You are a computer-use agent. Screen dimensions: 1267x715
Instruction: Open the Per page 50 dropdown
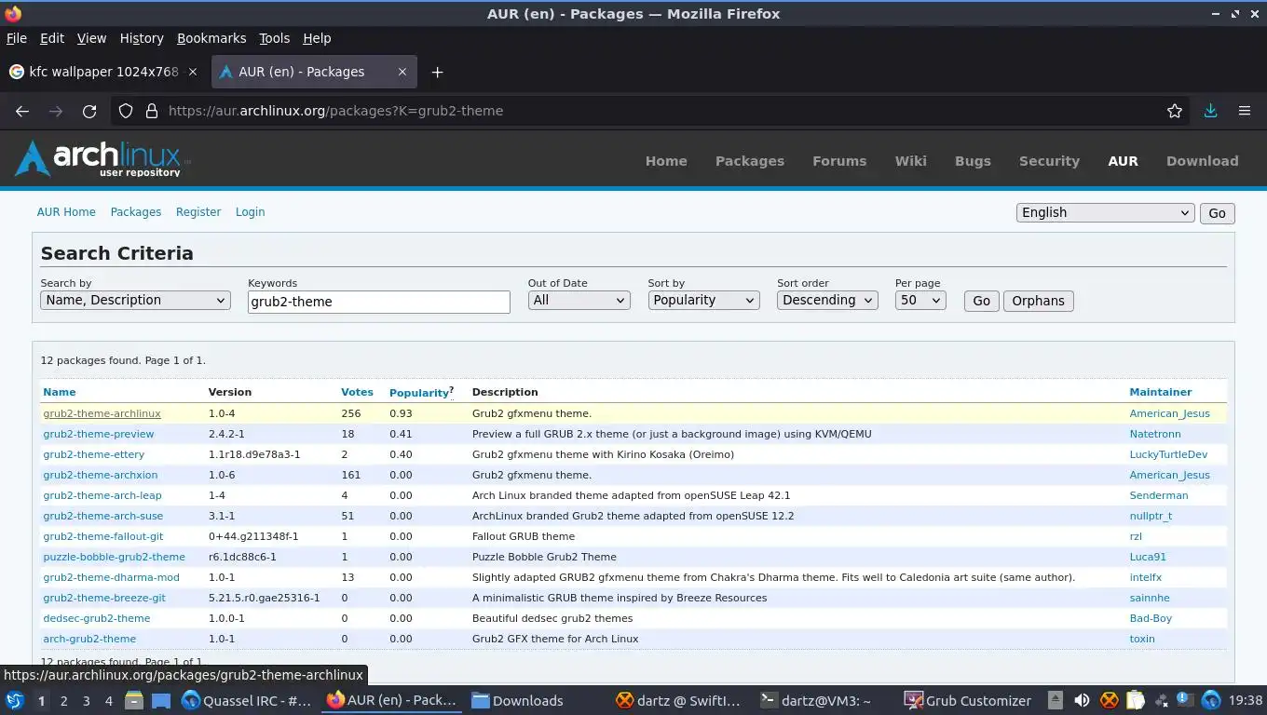tap(920, 300)
